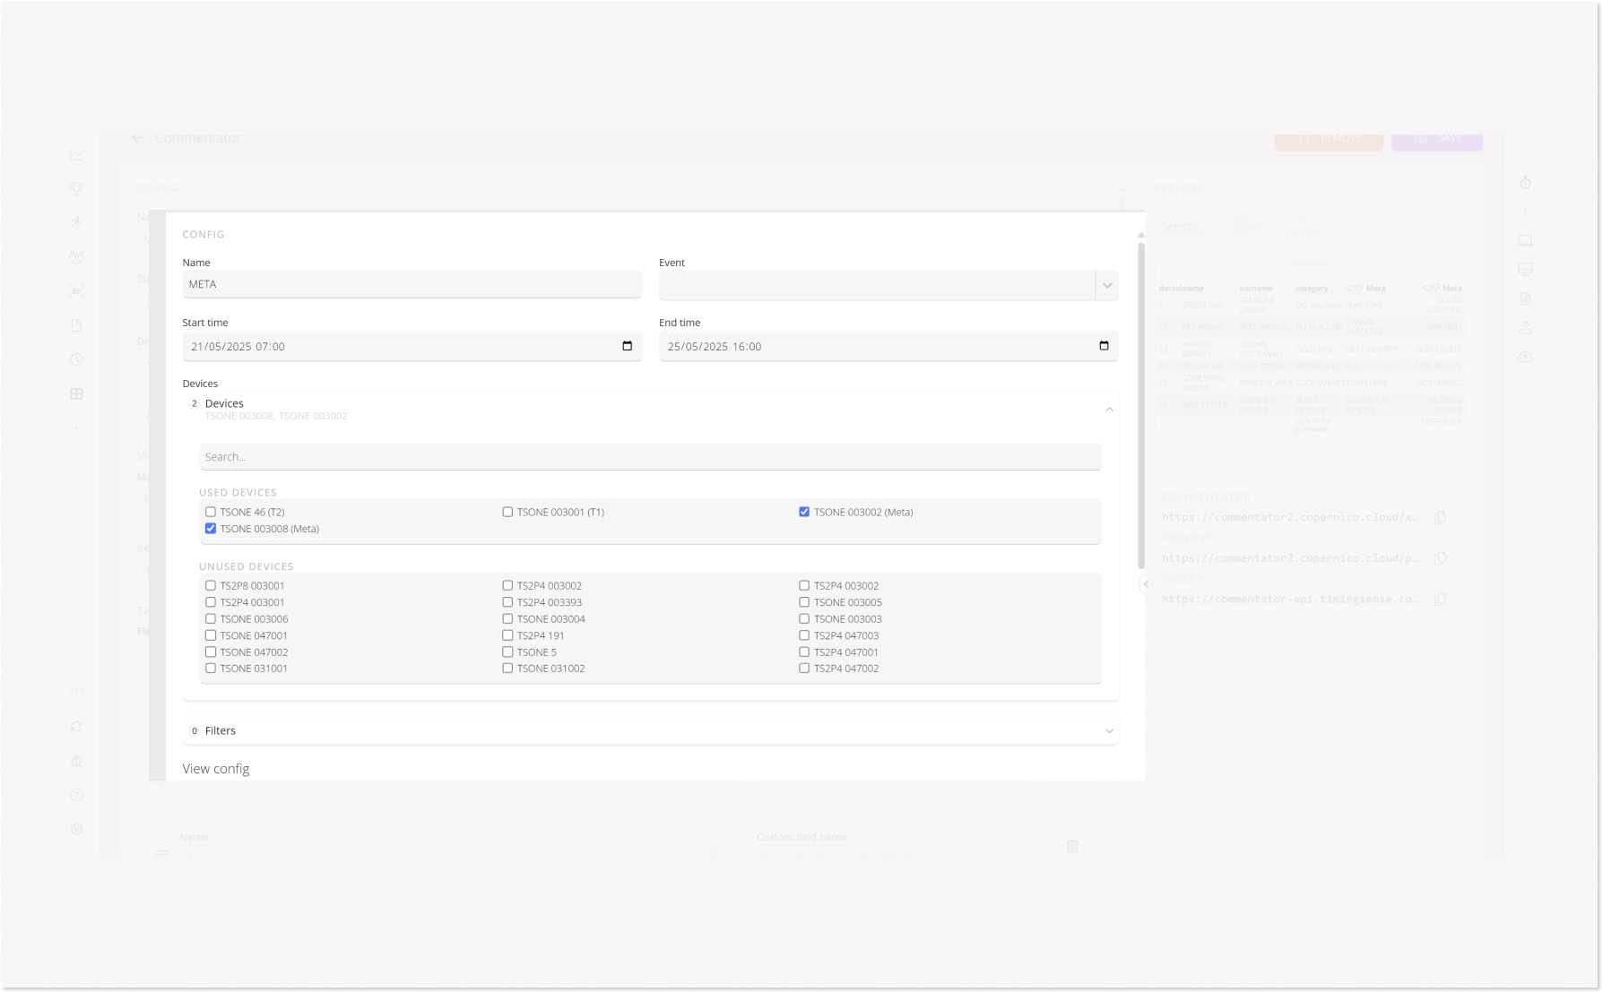Open the commentator2.copernico.cloud/x... link

(x=1290, y=517)
